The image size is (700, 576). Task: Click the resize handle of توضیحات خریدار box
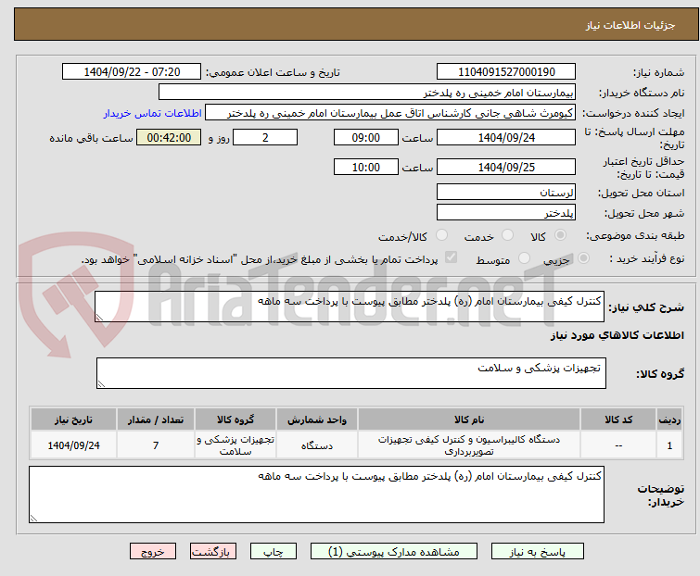[x=33, y=518]
